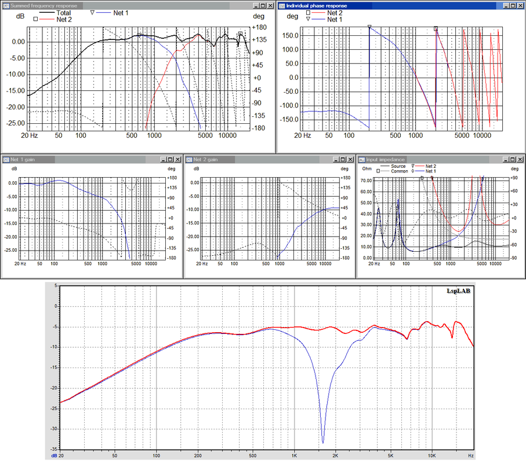Viewport: 526px width, 463px height.
Task: Click the LspLAB label on the bottom chart
Action: coord(458,291)
